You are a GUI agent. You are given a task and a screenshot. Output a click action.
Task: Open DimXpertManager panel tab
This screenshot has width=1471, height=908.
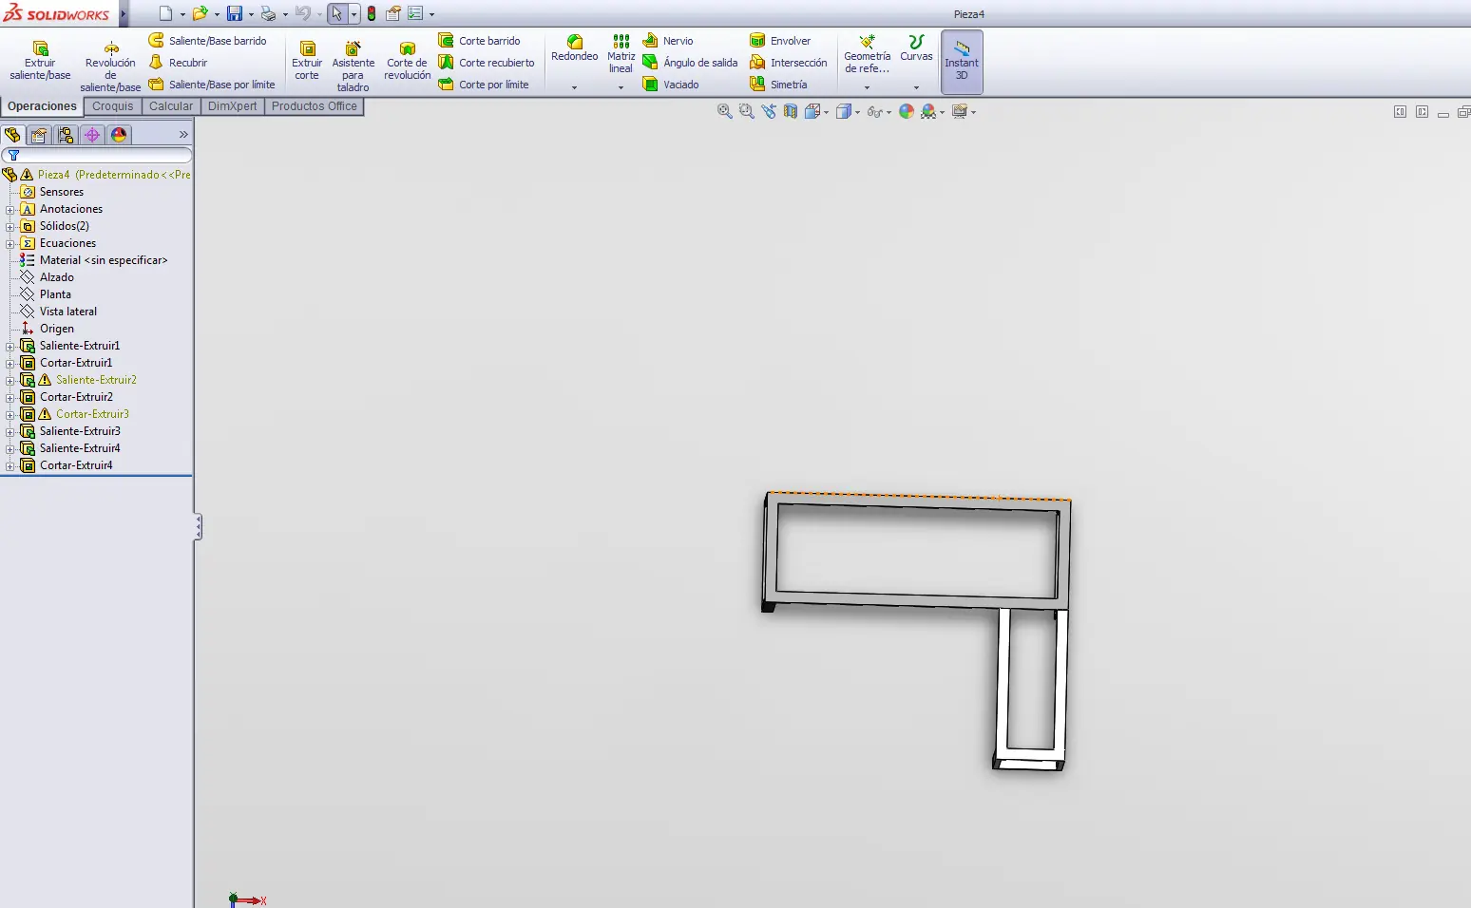(x=92, y=135)
